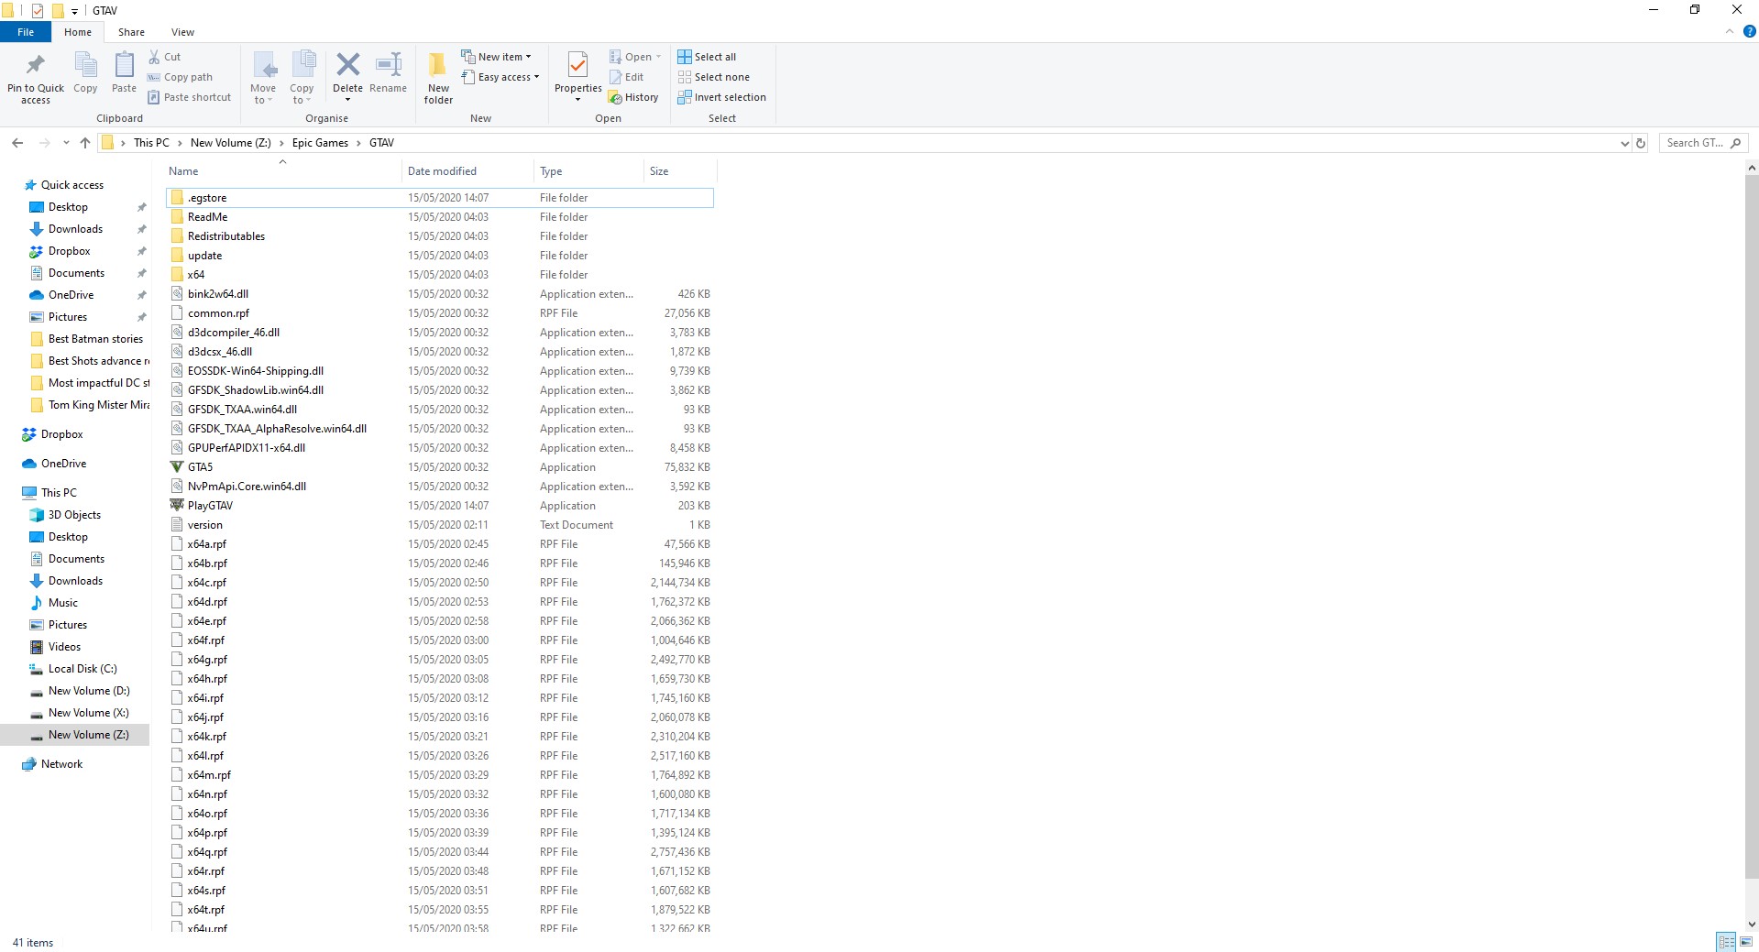Click the Delete icon in ribbon

click(x=347, y=73)
